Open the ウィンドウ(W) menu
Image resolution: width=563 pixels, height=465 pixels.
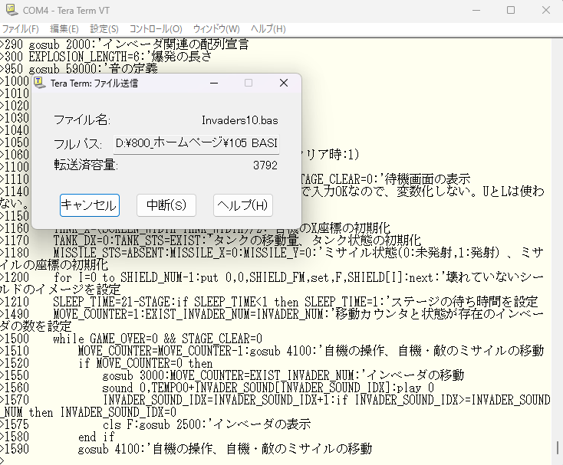pyautogui.click(x=216, y=28)
